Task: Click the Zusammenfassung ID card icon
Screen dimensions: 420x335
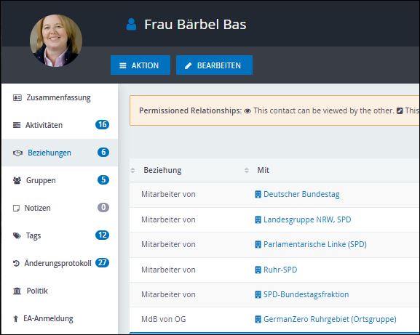Action: click(17, 97)
